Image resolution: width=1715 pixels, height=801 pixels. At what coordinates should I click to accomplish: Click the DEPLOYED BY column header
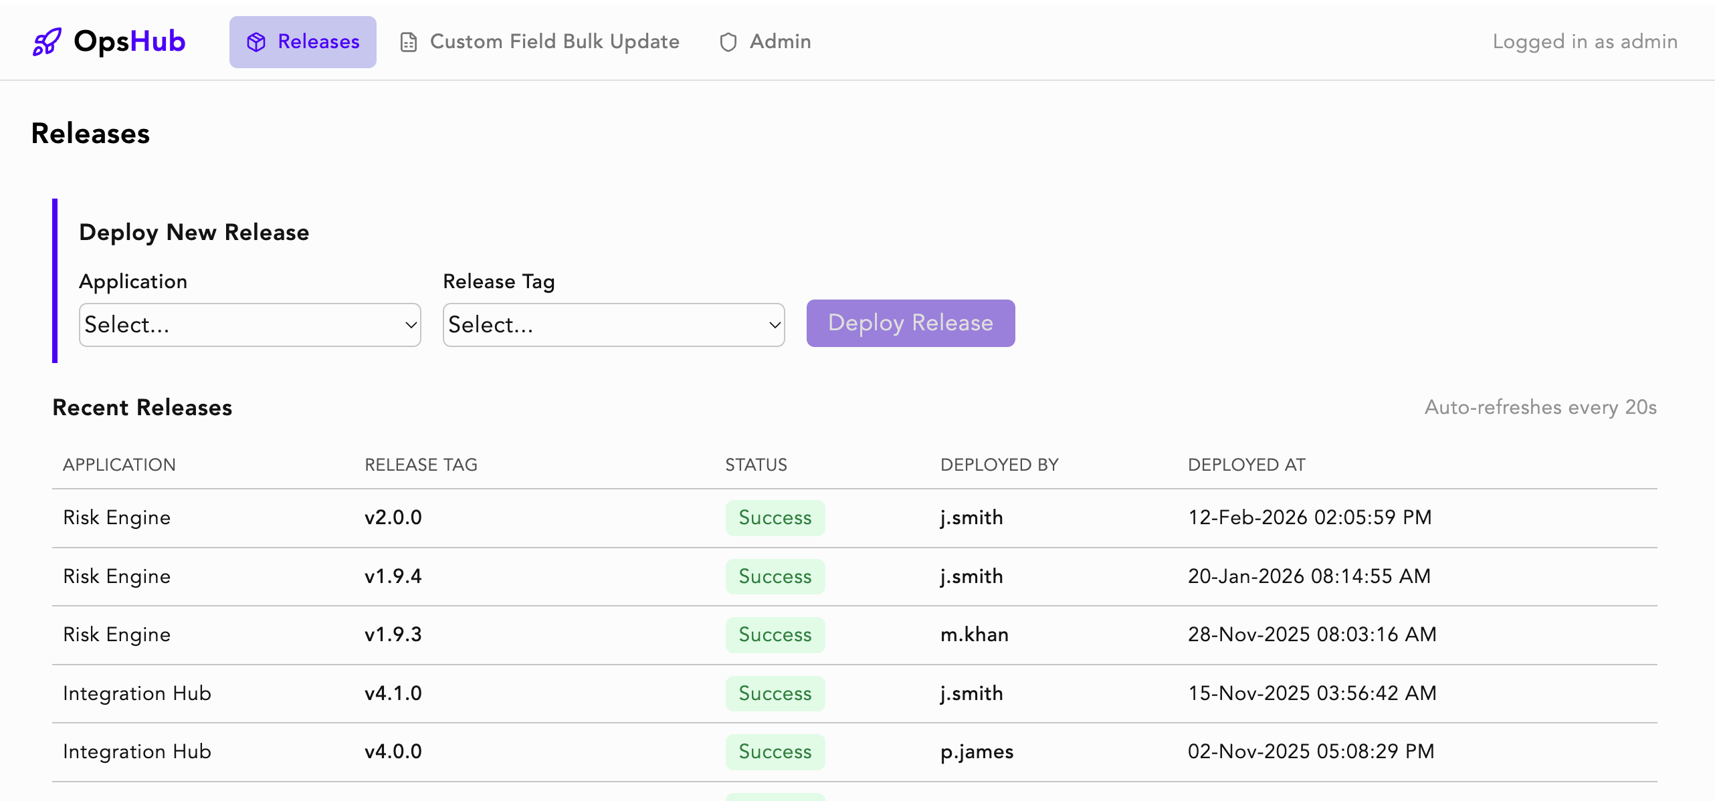pyautogui.click(x=999, y=464)
